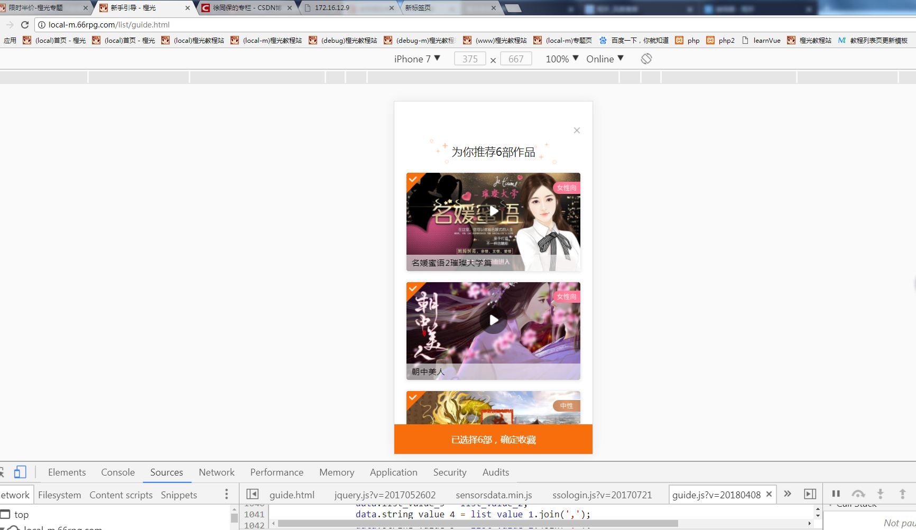View site information icon in address bar
Screen dimensions: 916x530
click(x=42, y=25)
